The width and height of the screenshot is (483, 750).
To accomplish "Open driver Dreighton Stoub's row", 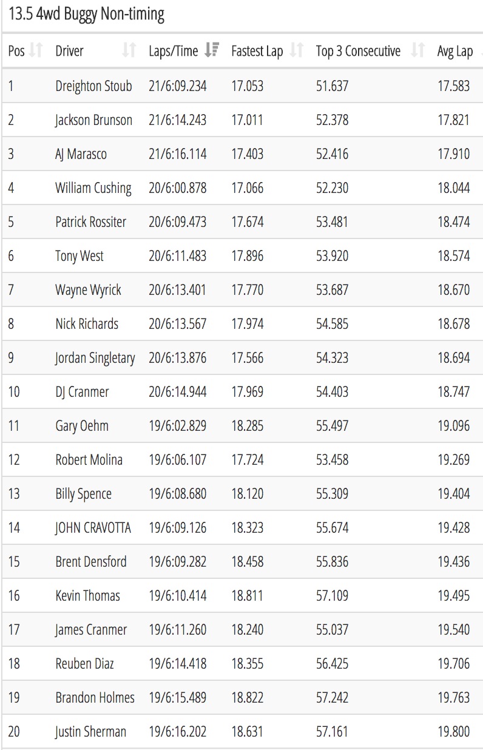I will click(x=243, y=86).
